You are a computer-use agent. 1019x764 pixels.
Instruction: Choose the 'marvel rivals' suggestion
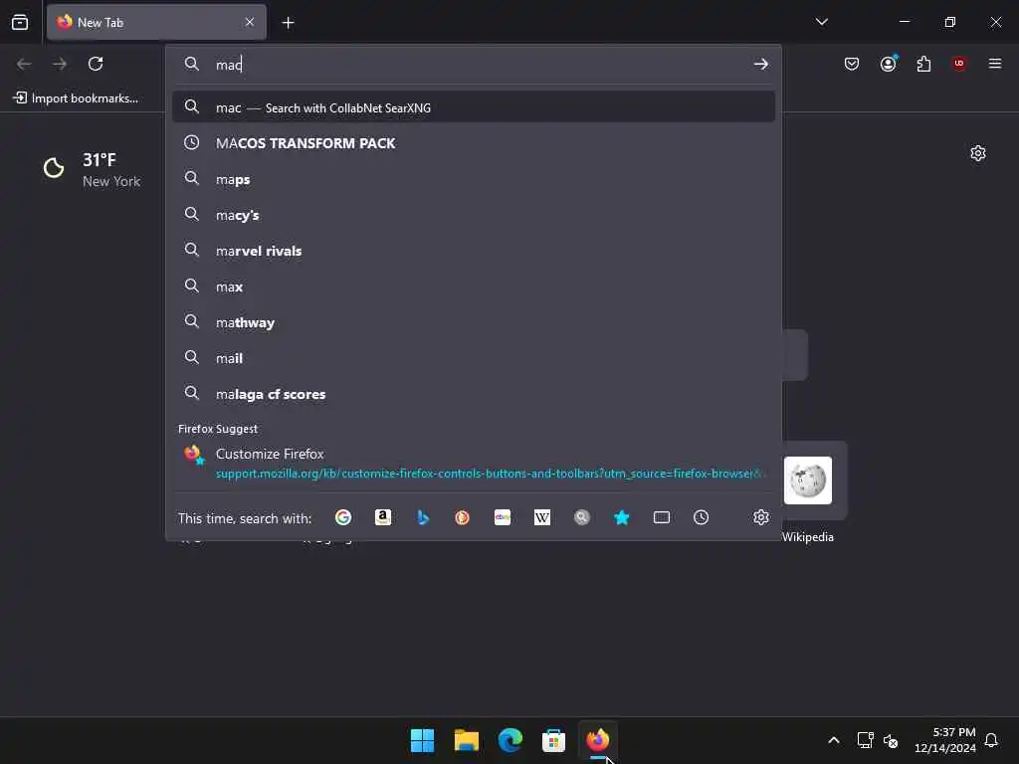tap(473, 250)
